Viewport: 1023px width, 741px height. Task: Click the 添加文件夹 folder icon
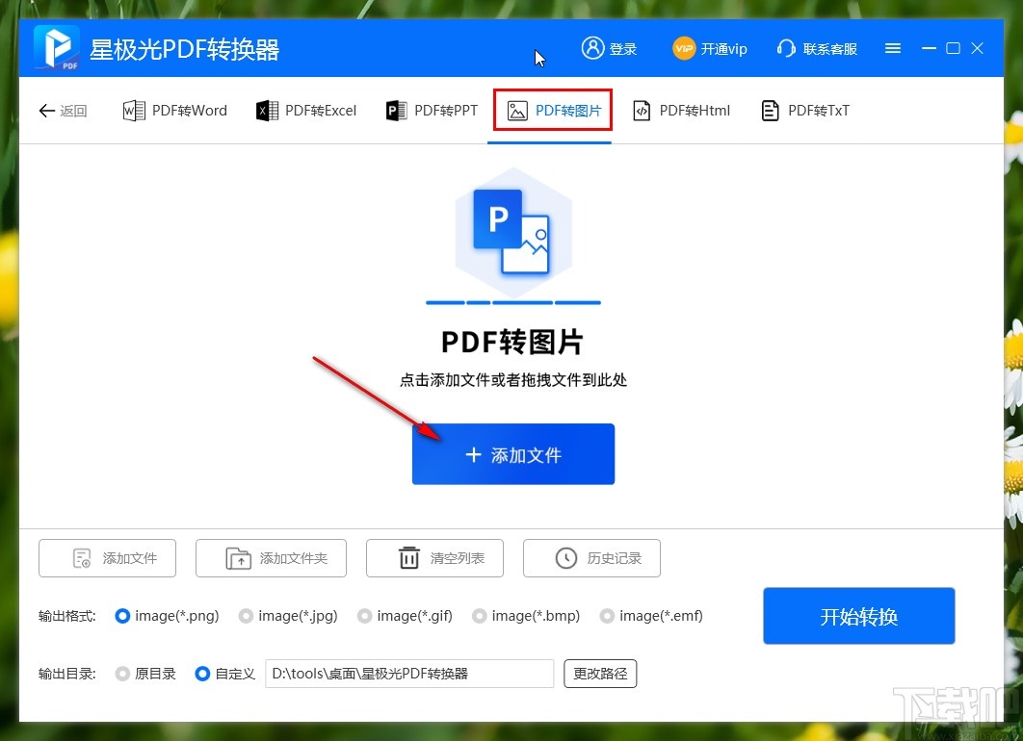tap(237, 558)
